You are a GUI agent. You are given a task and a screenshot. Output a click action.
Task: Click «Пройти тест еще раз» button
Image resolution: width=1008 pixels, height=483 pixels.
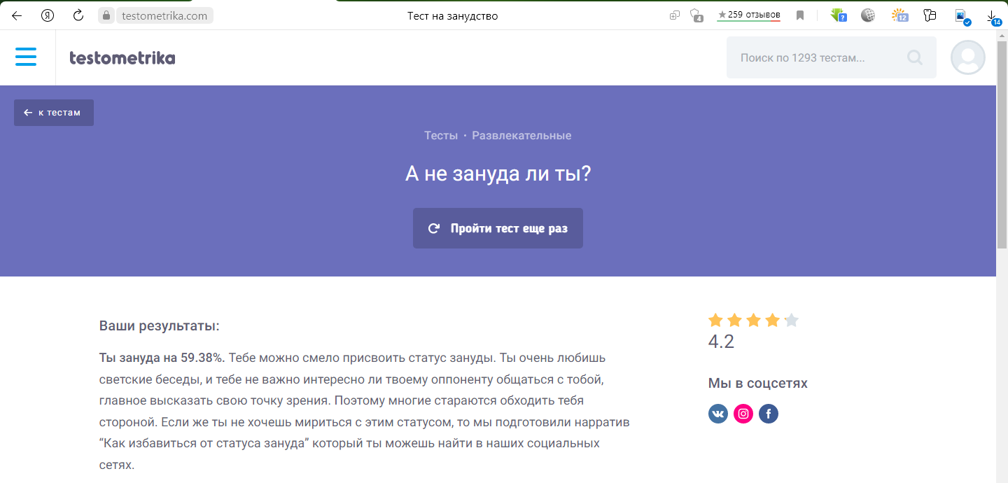(x=498, y=228)
